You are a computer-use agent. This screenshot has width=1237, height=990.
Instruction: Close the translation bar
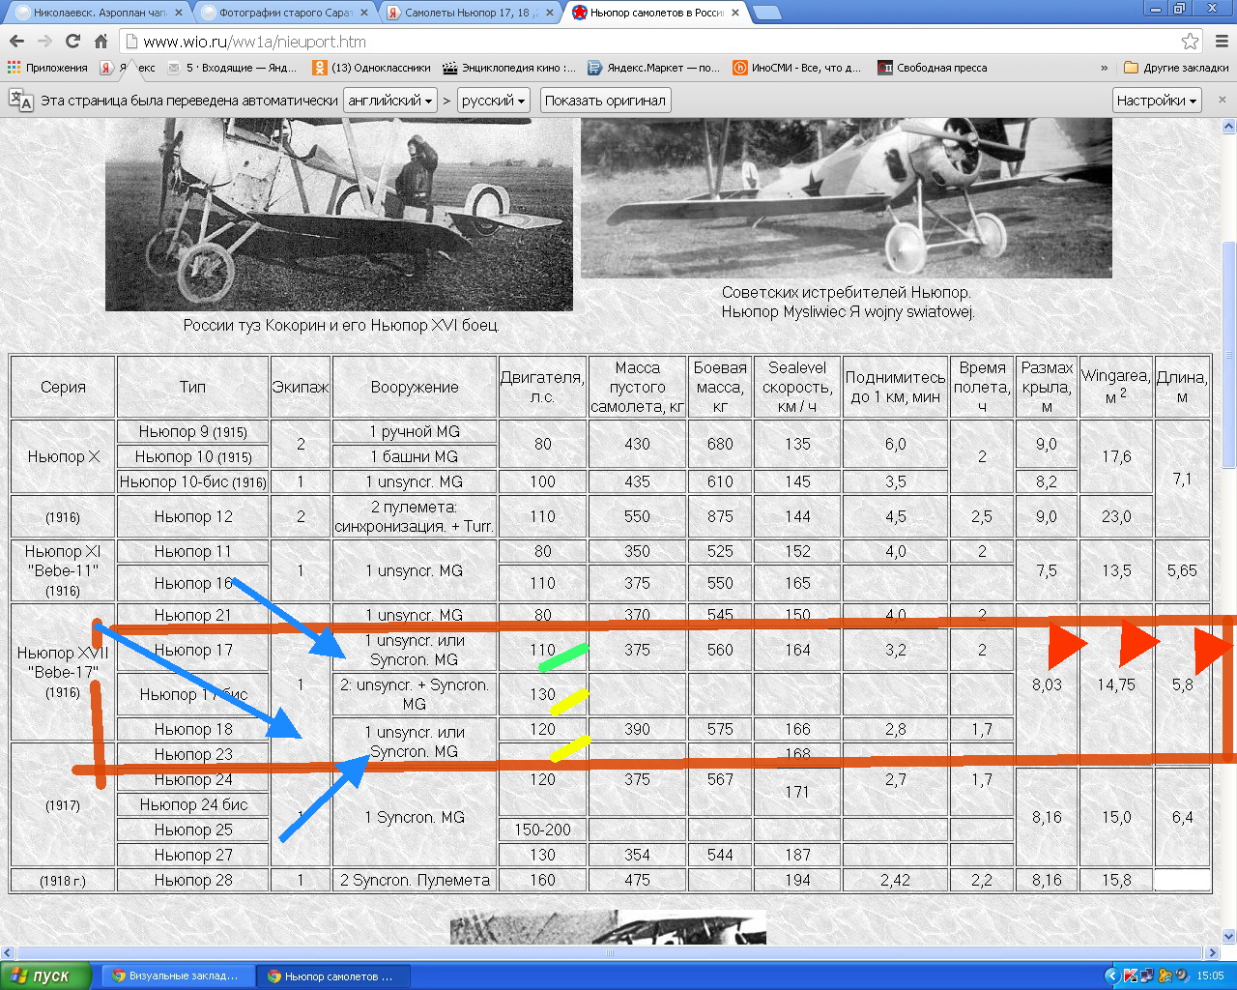1222,100
